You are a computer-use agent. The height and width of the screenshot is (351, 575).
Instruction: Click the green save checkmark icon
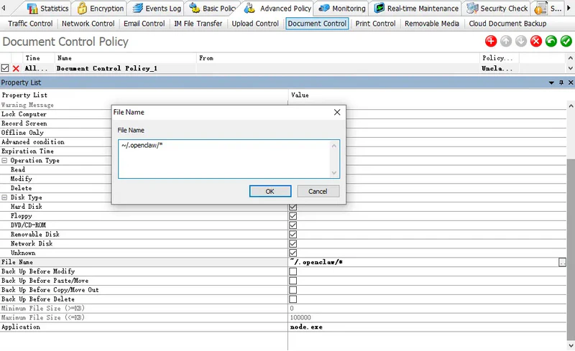[566, 42]
